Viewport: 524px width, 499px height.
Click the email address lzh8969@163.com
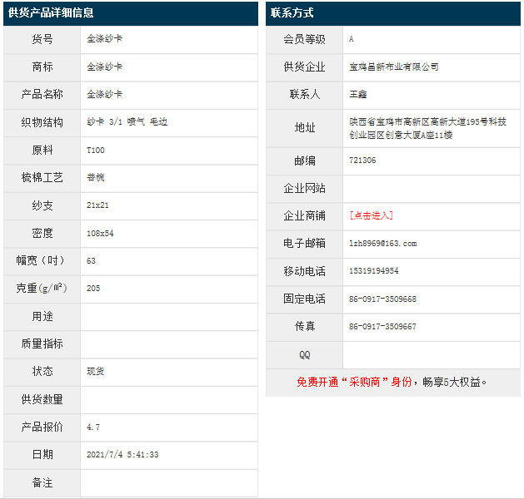(x=382, y=244)
